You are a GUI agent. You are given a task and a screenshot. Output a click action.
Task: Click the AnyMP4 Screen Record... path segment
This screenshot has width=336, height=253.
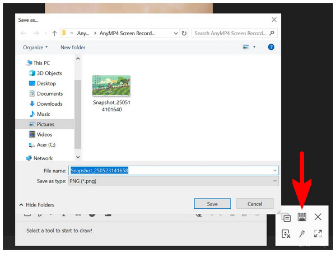tap(127, 33)
